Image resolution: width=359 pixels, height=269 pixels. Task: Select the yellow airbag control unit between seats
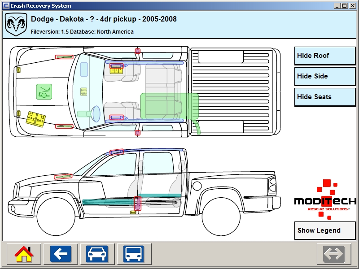tap(83, 91)
